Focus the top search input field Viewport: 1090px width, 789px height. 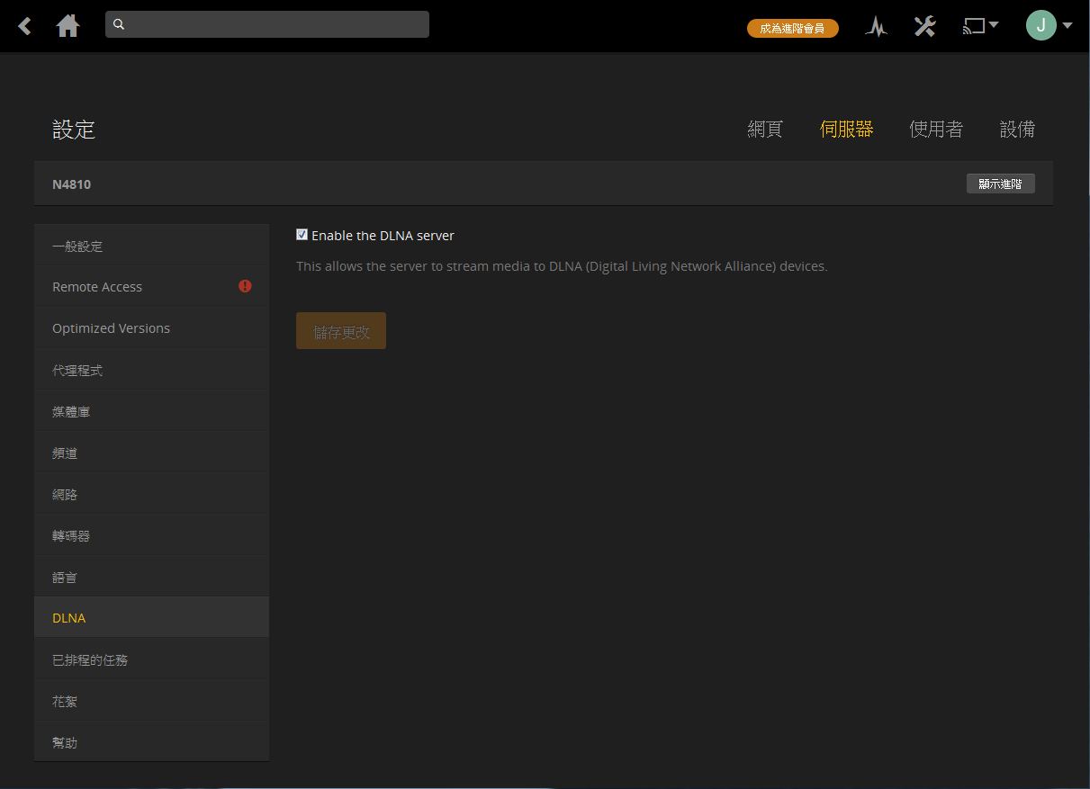click(267, 24)
